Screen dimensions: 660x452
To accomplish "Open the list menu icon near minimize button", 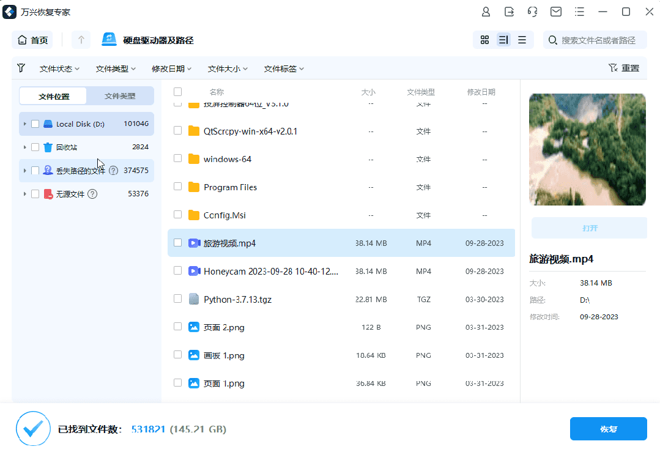I will [579, 12].
